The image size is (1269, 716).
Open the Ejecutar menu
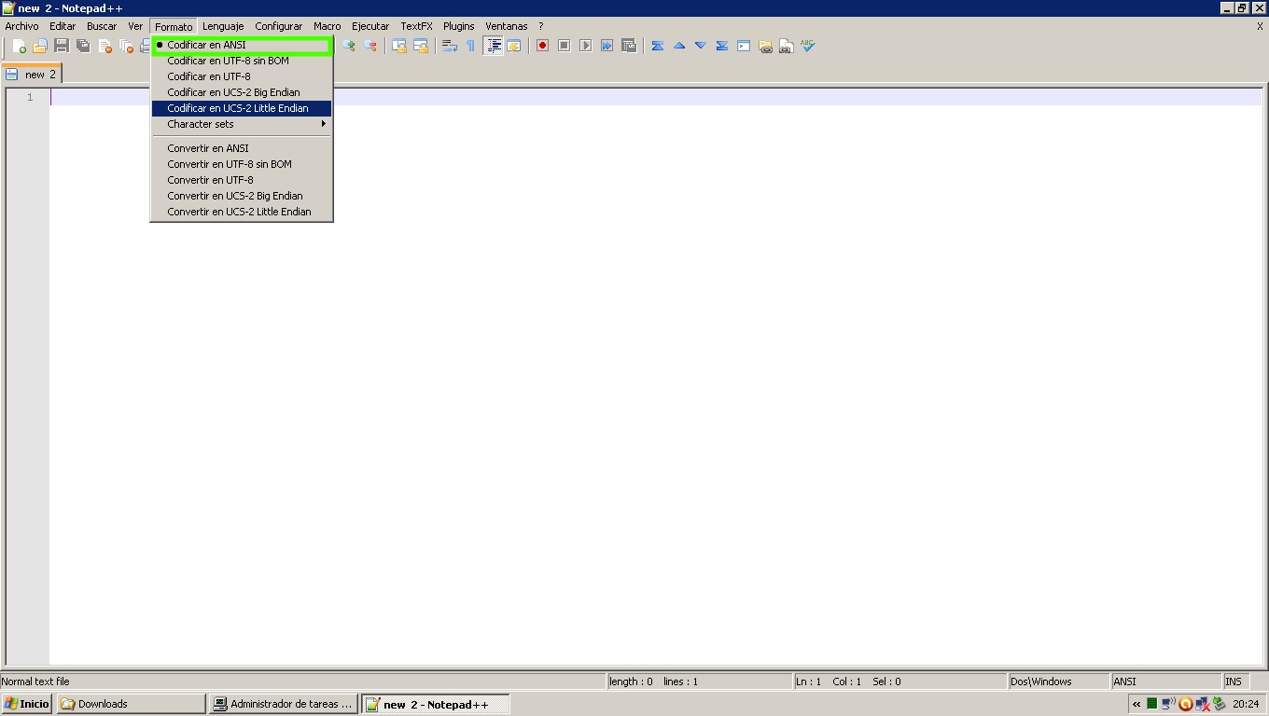click(370, 26)
